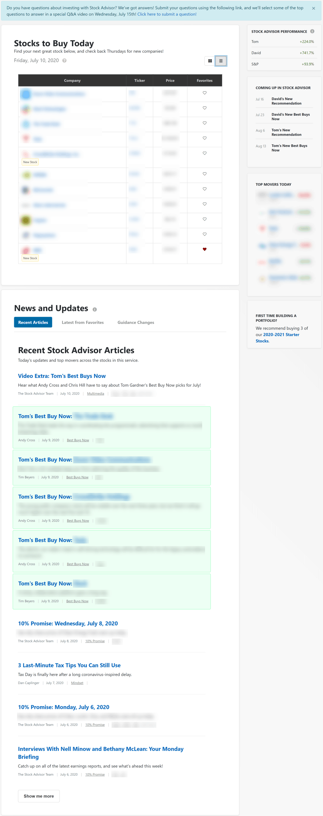Select the Guidance Changes tab
Image resolution: width=323 pixels, height=816 pixels.
(136, 322)
